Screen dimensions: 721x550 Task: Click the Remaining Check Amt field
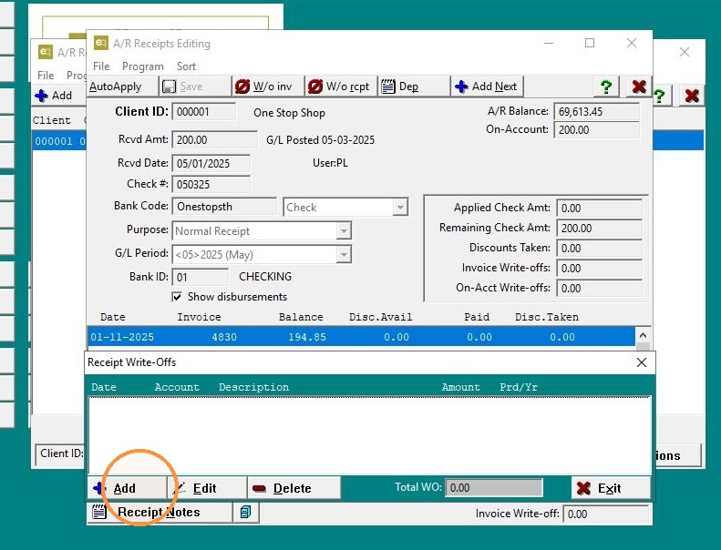pyautogui.click(x=599, y=229)
